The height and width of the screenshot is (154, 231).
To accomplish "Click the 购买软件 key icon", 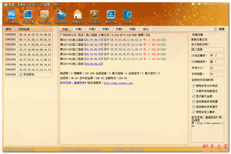I will point(94,15).
